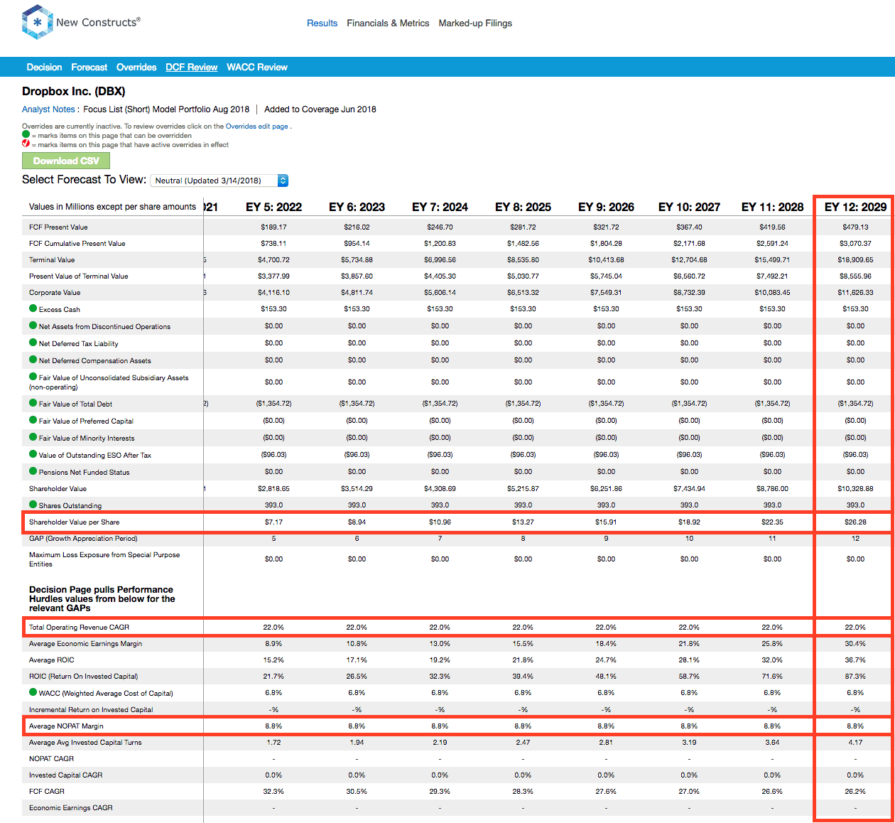This screenshot has height=823, width=895.
Task: Click the Added to Coverage Jun 2018 text
Action: 320,109
